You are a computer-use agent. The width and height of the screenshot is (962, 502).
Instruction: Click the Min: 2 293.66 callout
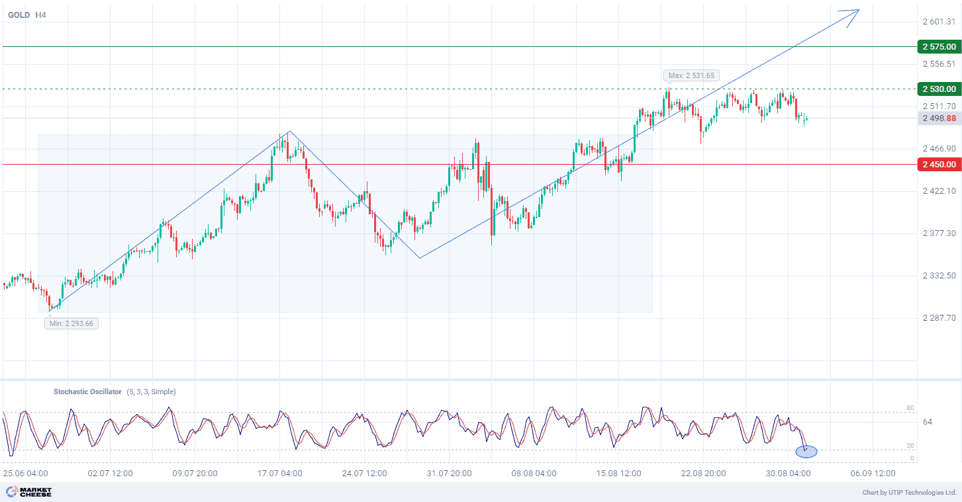coord(72,323)
